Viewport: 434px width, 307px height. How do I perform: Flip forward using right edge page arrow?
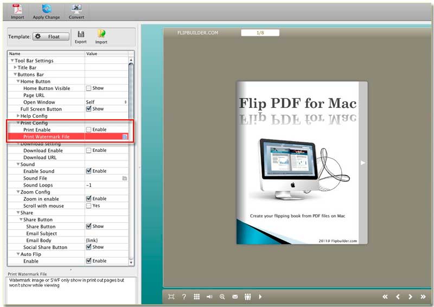click(x=363, y=163)
